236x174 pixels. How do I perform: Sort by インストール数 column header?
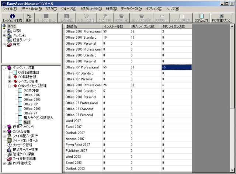click(117, 26)
